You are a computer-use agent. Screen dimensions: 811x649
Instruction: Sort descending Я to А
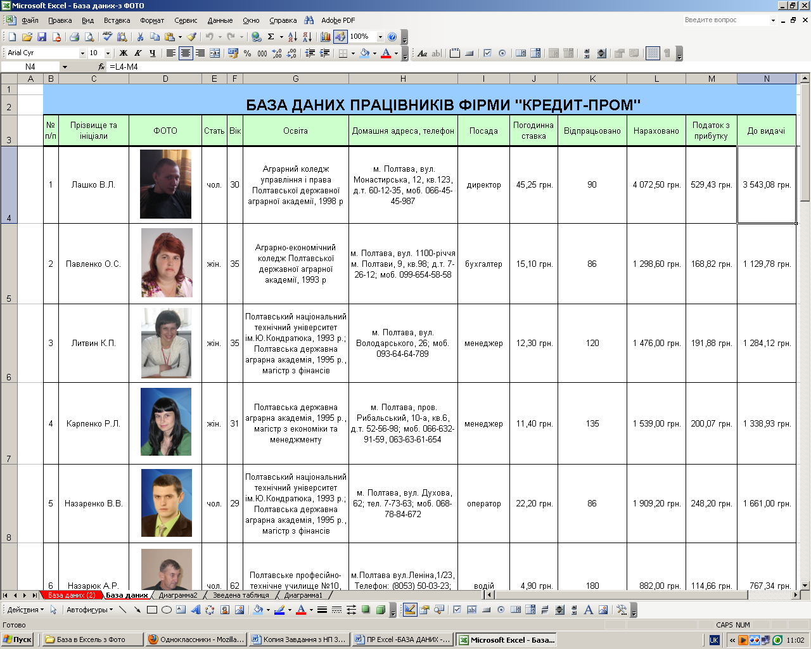tap(307, 37)
